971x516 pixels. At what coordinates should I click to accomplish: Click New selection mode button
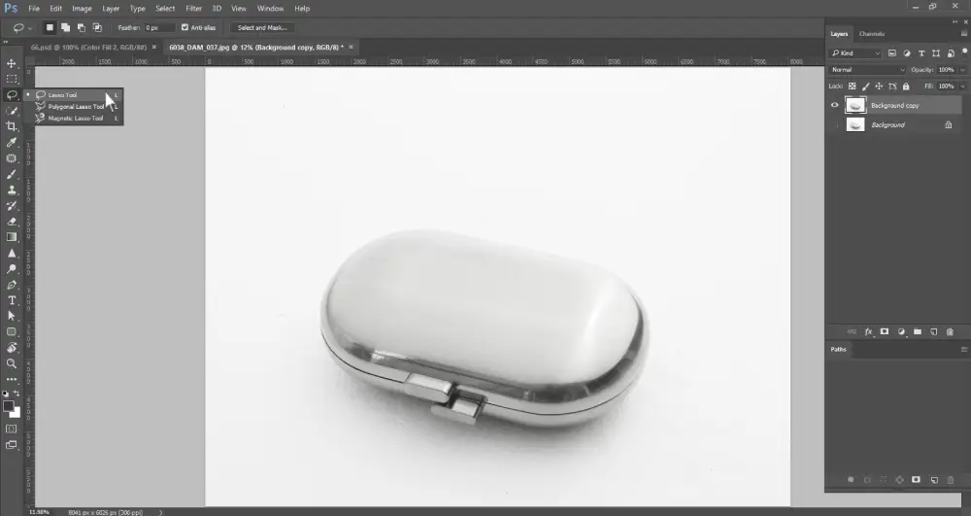(x=50, y=28)
